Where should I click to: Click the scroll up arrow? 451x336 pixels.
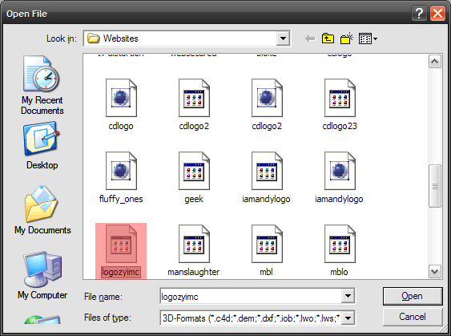(x=435, y=61)
